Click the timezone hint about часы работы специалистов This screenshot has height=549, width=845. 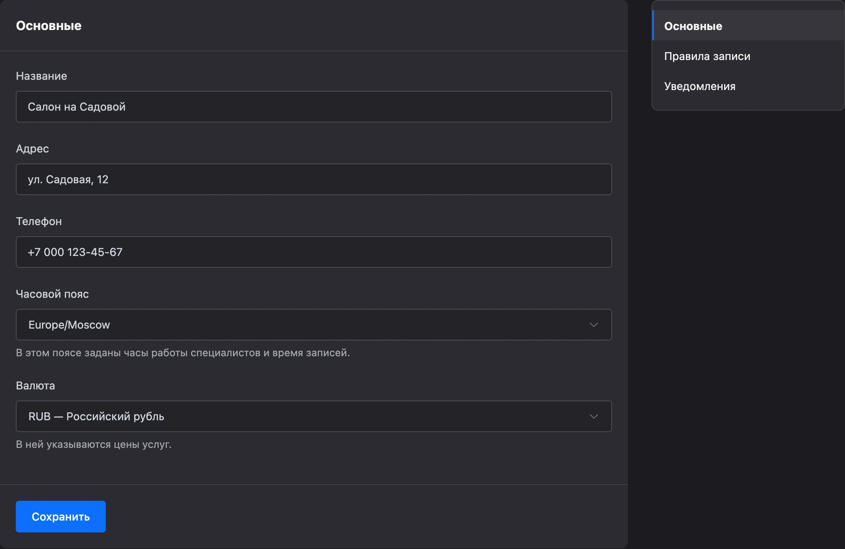point(183,353)
